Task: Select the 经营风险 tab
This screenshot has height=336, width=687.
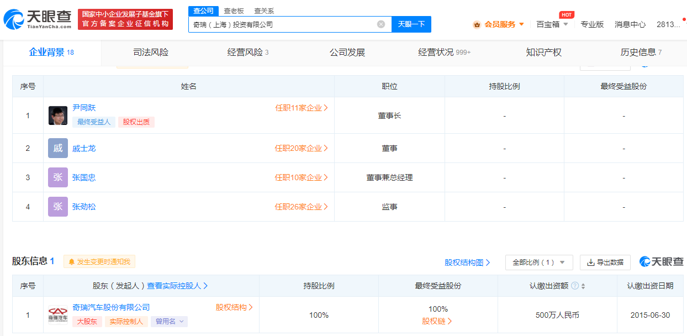Action: pyautogui.click(x=248, y=53)
